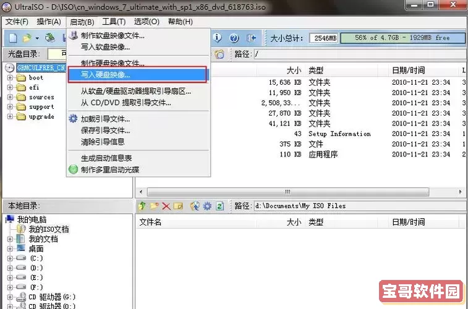468x309 pixels.
Task: Open the dropdown arrow beside Open icon
Action: [37, 38]
